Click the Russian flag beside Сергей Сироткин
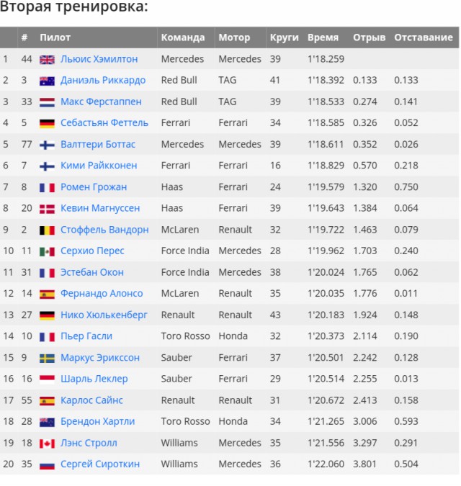 (47, 465)
